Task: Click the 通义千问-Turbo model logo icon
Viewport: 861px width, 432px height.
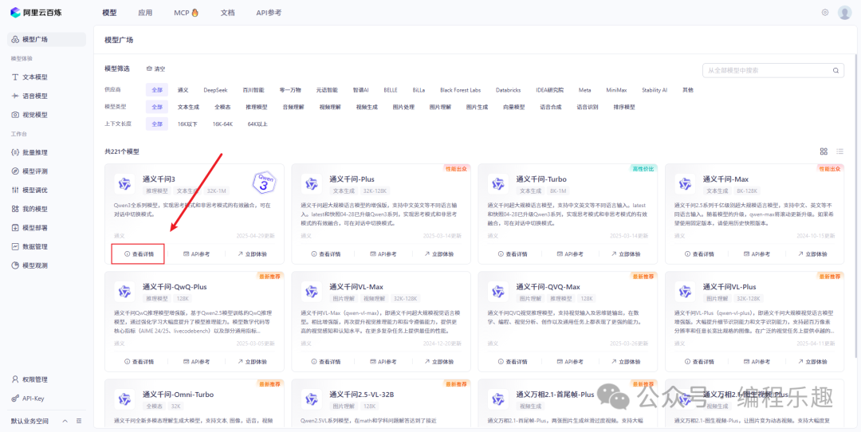Action: point(498,184)
